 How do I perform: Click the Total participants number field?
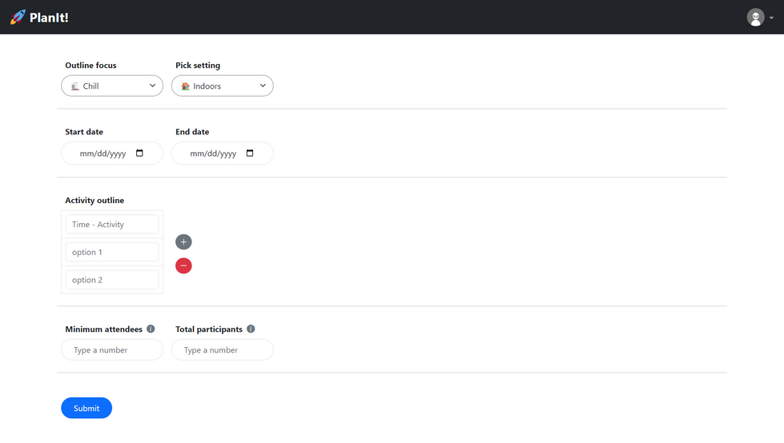pos(223,349)
